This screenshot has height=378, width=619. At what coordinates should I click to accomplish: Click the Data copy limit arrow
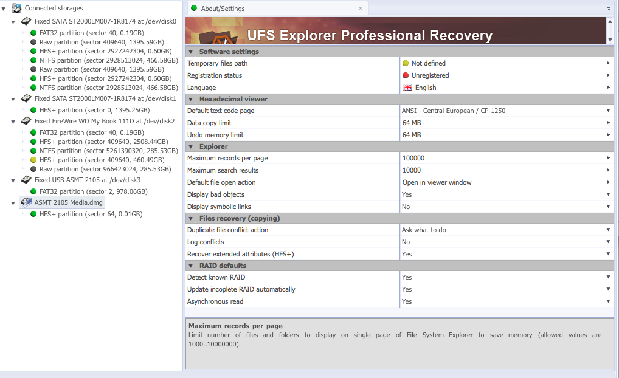tap(608, 123)
